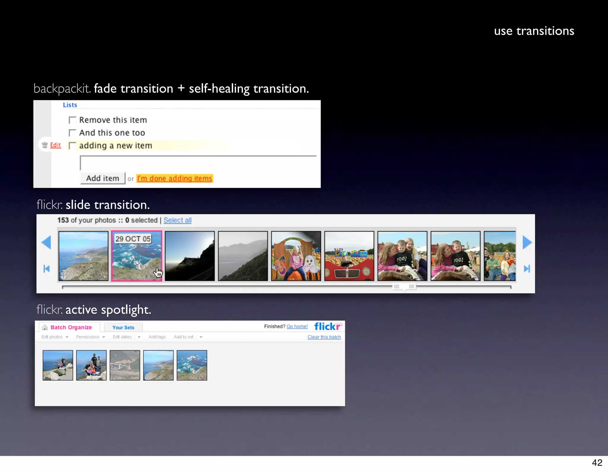Click the home icon on Batch Organize tab
608x471 pixels.
(45, 327)
